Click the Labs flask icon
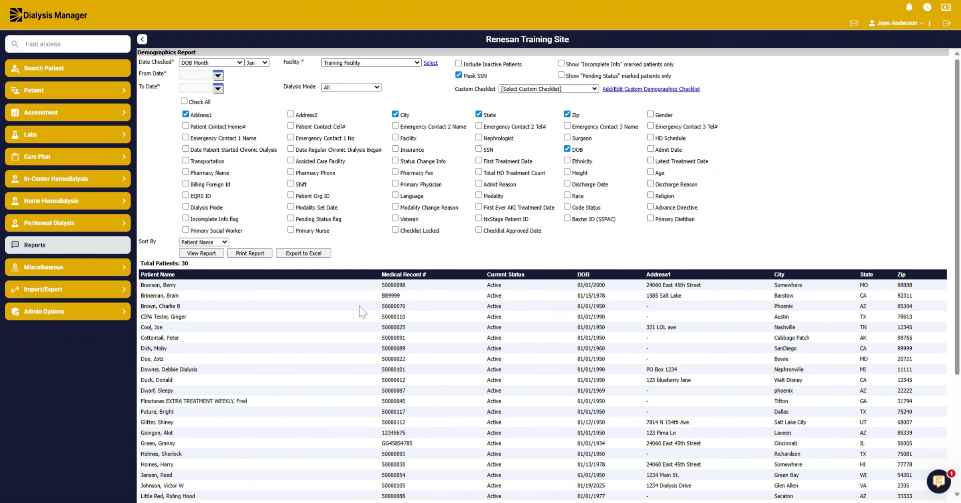 15,134
